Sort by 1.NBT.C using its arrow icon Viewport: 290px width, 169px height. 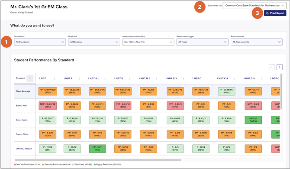click(208, 78)
